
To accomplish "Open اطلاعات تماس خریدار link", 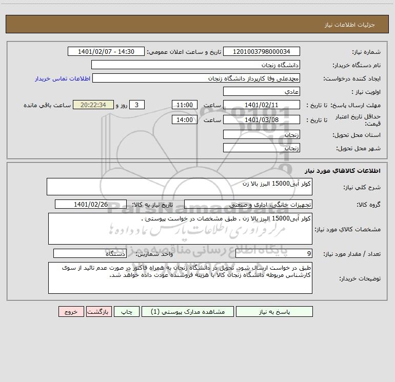I will tap(62, 78).
